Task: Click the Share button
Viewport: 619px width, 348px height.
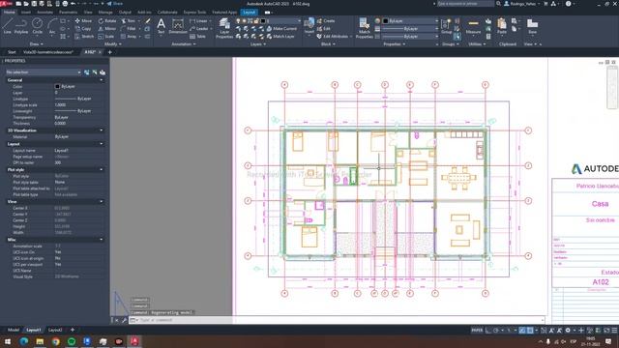Action: [x=115, y=4]
